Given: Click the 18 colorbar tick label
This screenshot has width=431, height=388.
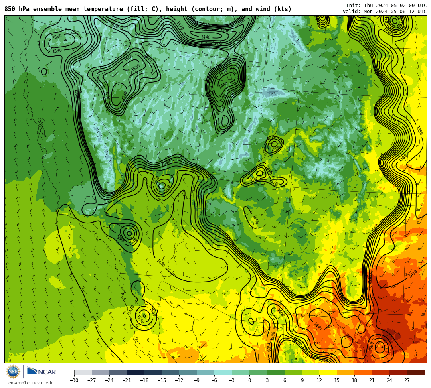Looking at the screenshot, I should (355, 380).
